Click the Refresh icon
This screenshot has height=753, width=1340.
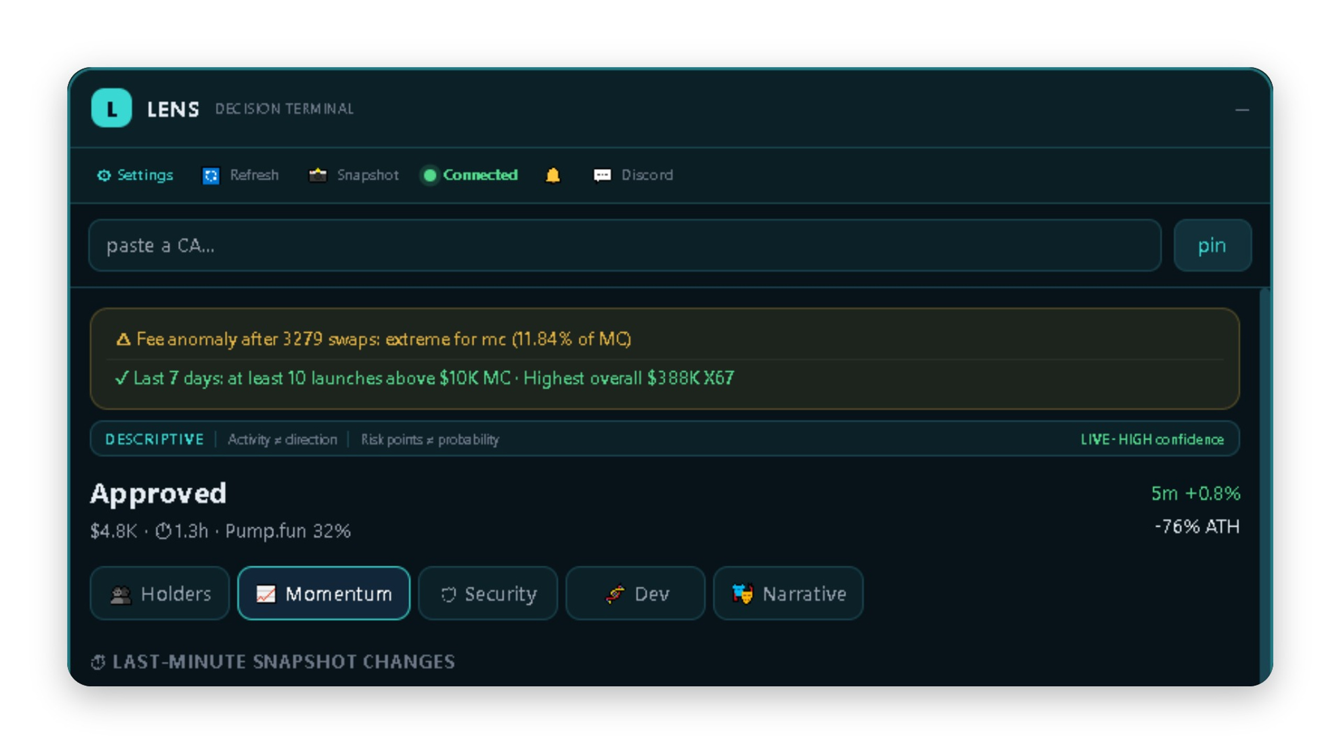(210, 175)
